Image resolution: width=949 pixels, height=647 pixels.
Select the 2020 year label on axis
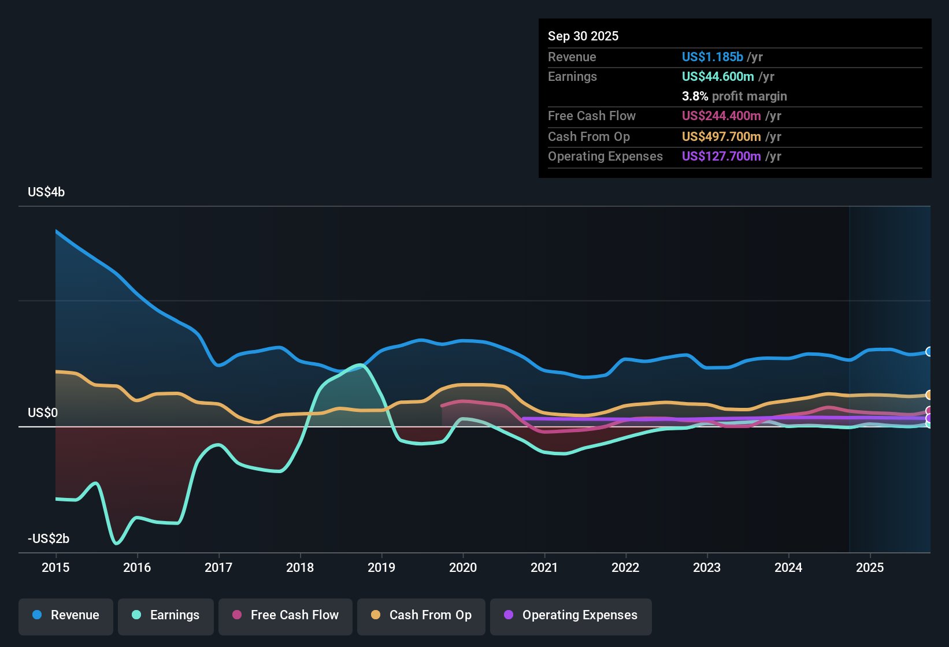pyautogui.click(x=463, y=568)
